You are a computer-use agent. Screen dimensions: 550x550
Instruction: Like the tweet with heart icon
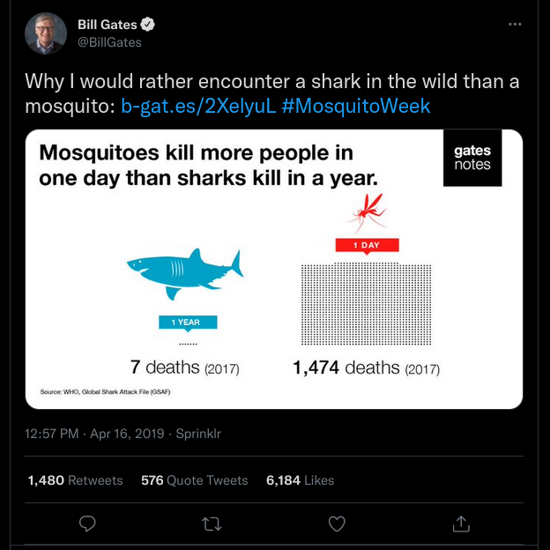pyautogui.click(x=337, y=524)
